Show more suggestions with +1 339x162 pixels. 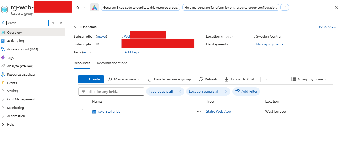coord(285,8)
